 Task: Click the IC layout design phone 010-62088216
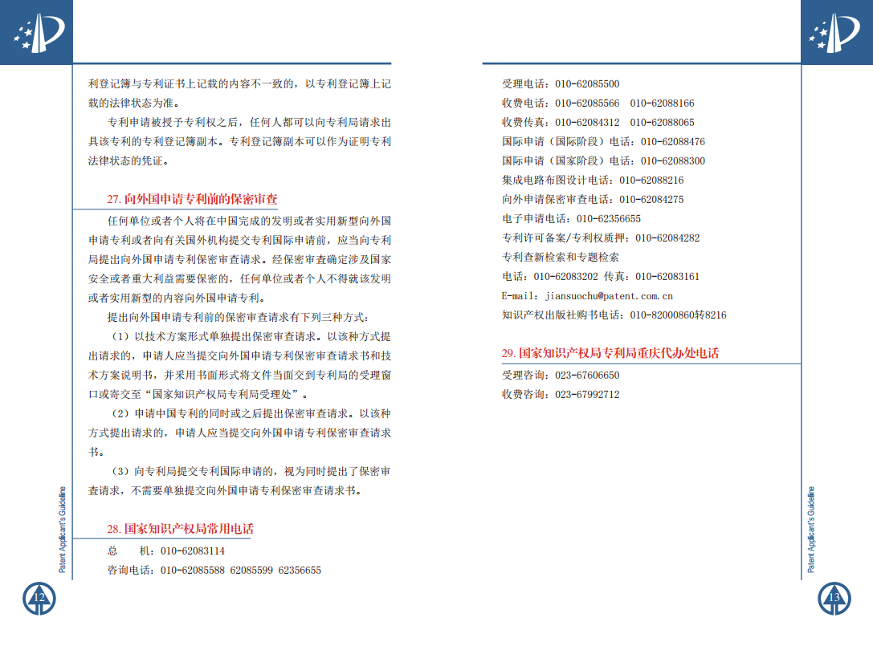651,181
